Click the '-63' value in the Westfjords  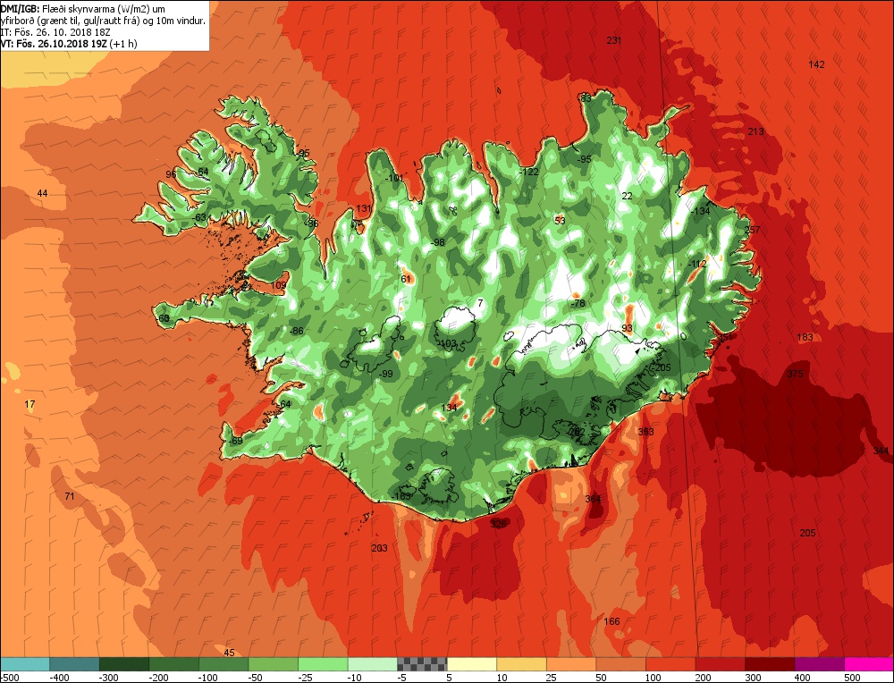(x=199, y=217)
